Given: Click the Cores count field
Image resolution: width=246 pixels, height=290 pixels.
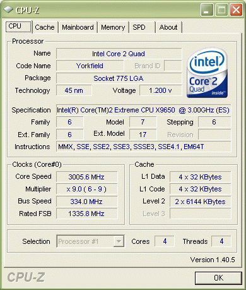Looking at the screenshot, I should [165, 241].
